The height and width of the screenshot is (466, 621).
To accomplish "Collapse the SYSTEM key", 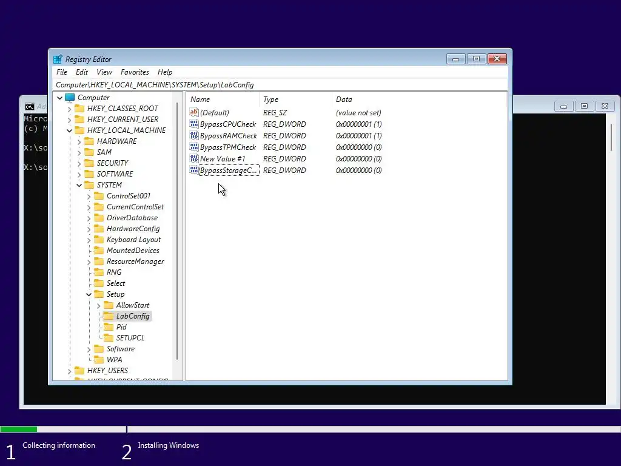I will click(79, 185).
